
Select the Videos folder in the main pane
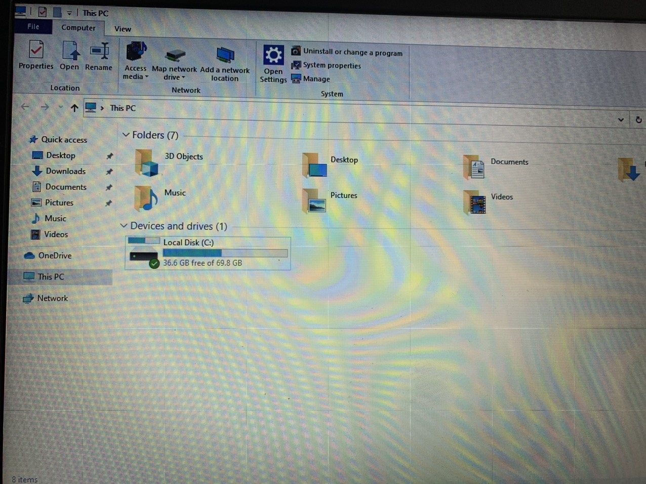click(x=475, y=203)
